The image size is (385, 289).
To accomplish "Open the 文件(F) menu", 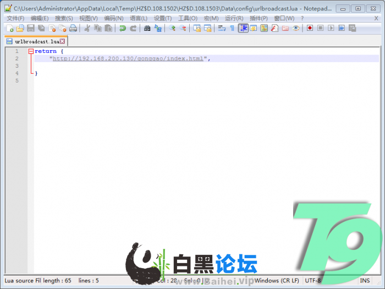I will tap(15, 18).
